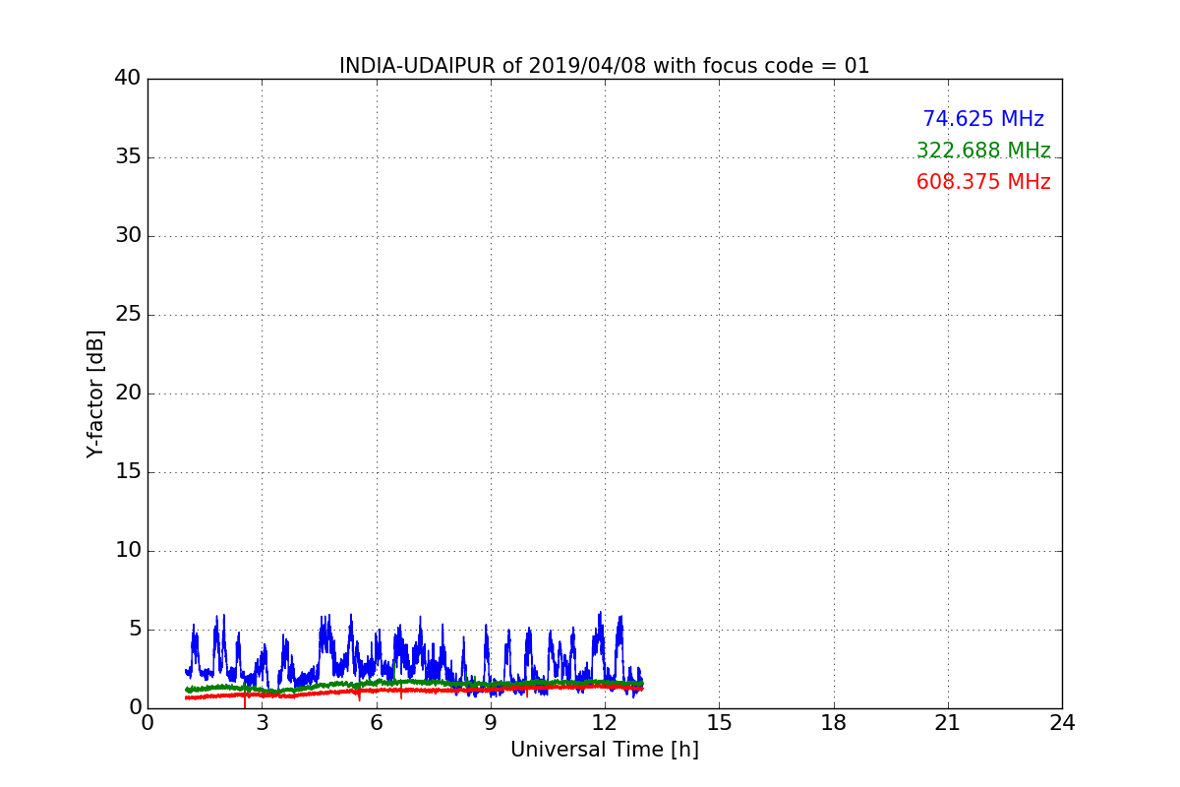Click the 20 tick on the y-axis
This screenshot has height=787, width=1180.
(128, 393)
